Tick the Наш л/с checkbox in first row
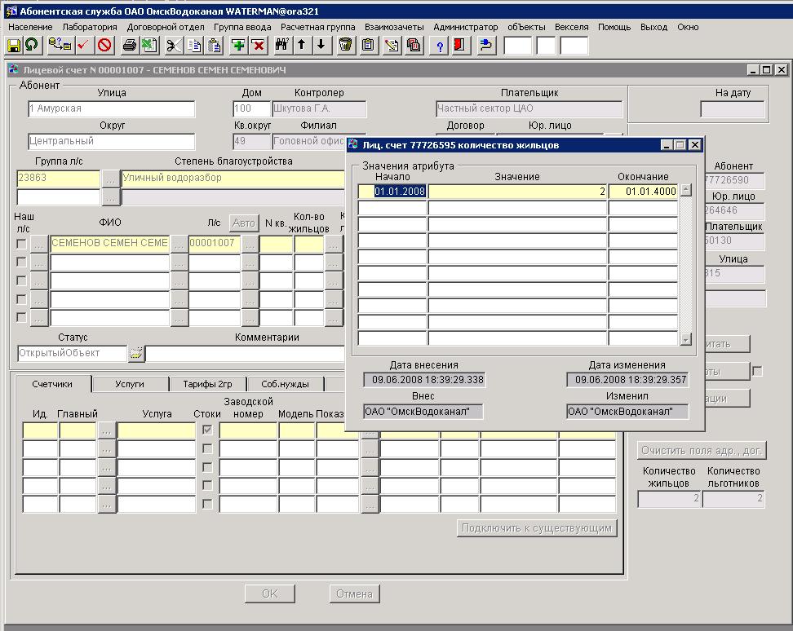Viewport: 793px width, 631px height. (x=21, y=243)
